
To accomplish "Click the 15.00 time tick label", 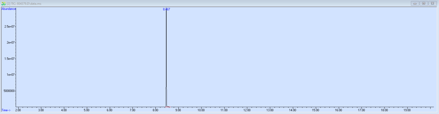I will point(316,110).
